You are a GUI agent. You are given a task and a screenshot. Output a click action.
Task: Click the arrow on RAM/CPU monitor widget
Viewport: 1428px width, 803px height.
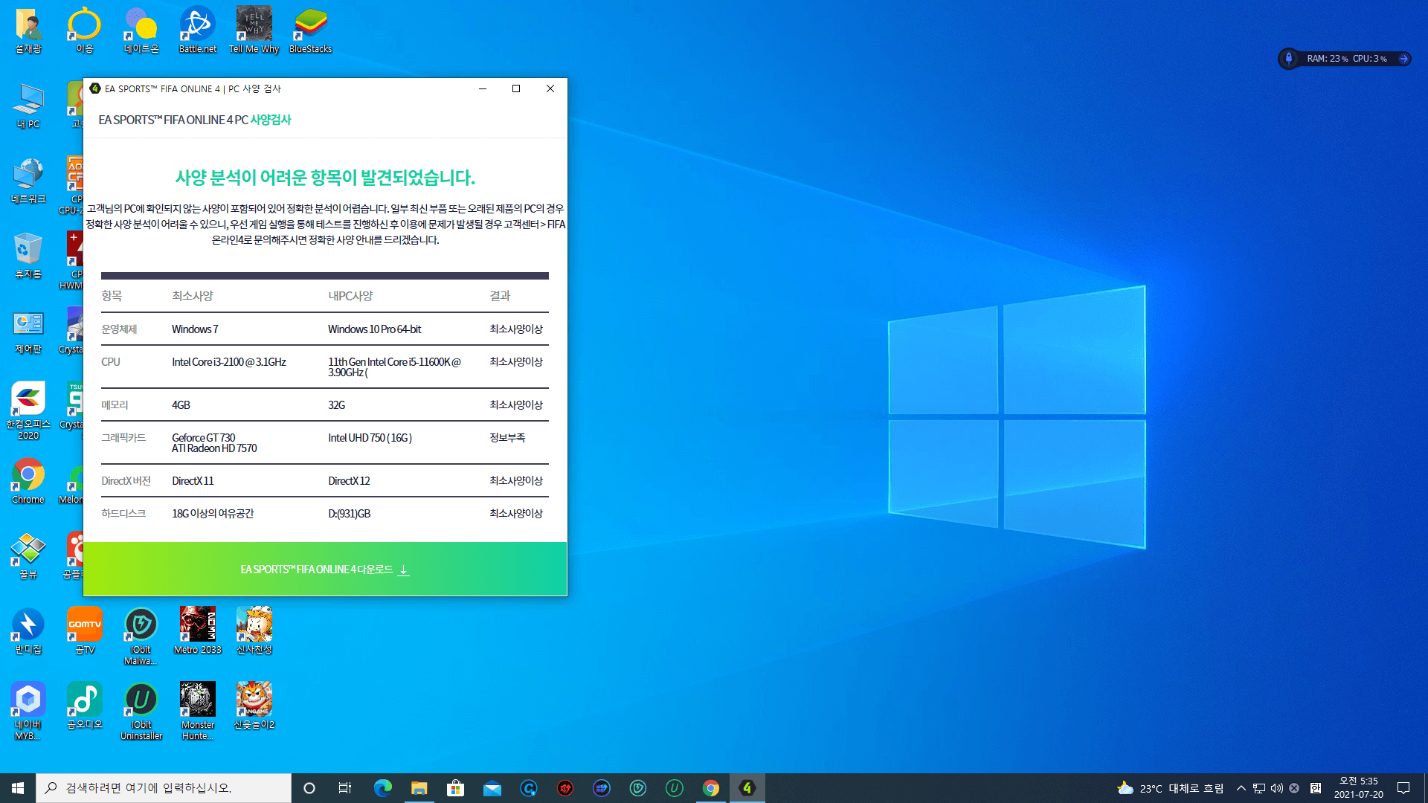[1403, 59]
